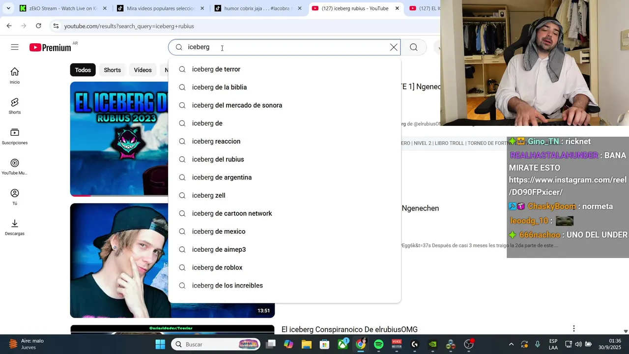Close the zEKO Stream tab
629x354 pixels.
click(105, 8)
